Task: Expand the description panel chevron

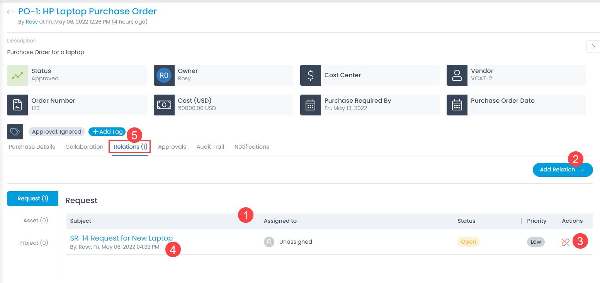Action: click(x=593, y=46)
